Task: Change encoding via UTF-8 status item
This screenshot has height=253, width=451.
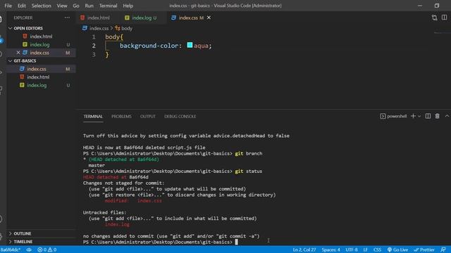Action: click(352, 249)
